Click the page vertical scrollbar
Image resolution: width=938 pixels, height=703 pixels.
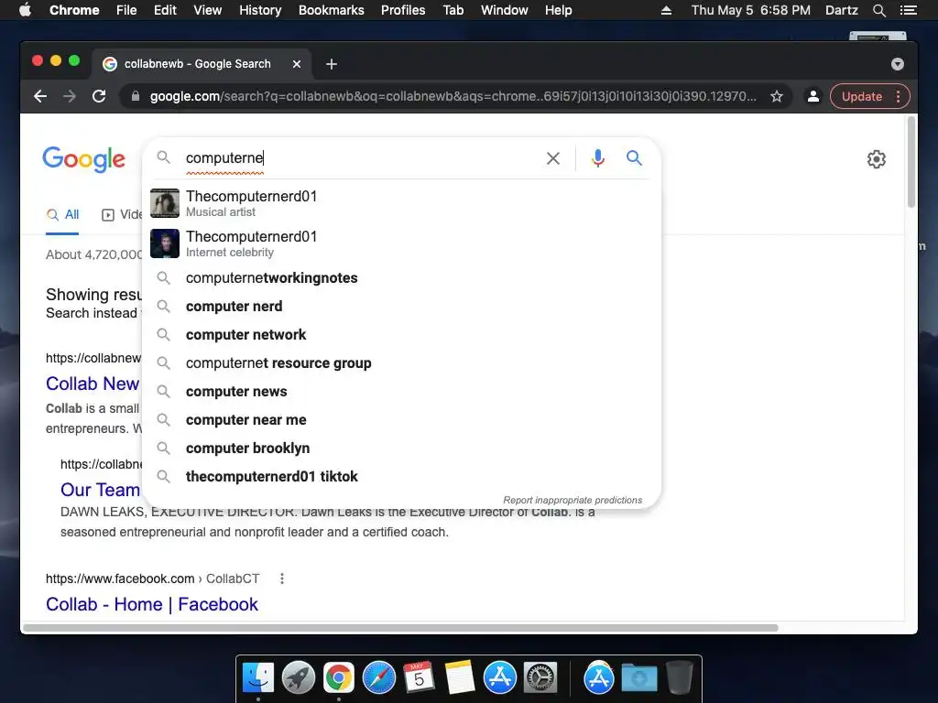pyautogui.click(x=911, y=163)
